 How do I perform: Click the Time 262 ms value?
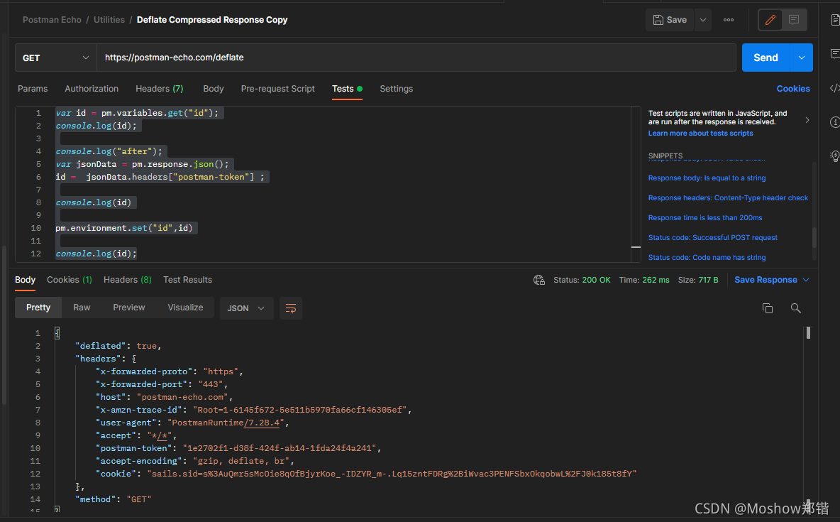point(656,280)
